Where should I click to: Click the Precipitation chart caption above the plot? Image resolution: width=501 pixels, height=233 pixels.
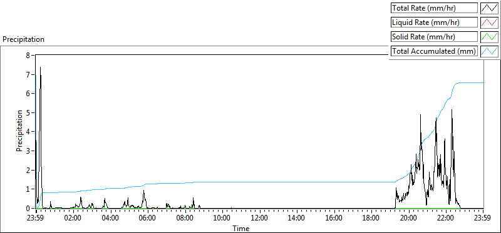(x=23, y=39)
